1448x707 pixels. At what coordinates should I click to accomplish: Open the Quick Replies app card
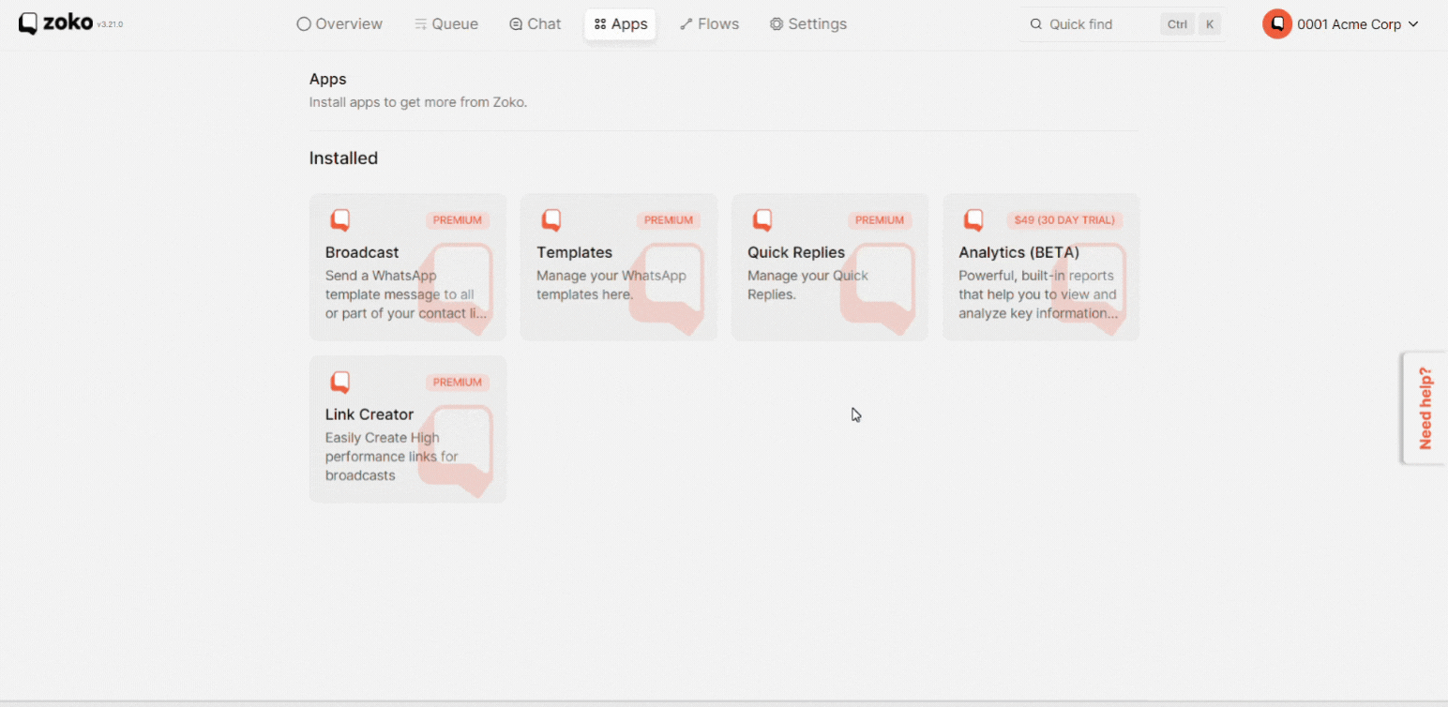tap(830, 267)
